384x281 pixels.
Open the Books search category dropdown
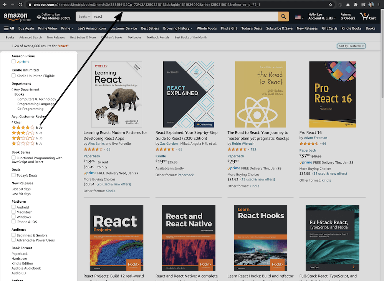(x=83, y=17)
